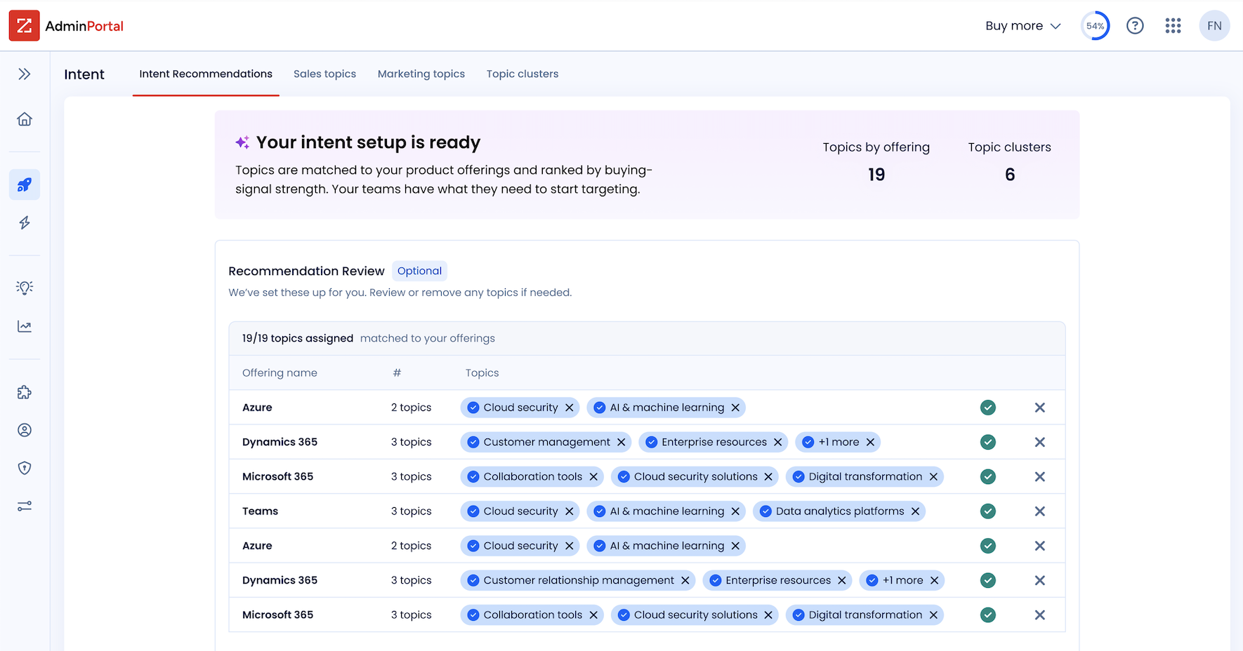Screen dimensions: 1243x651
Task: Toggle green approval check for Teams row
Action: pos(988,511)
